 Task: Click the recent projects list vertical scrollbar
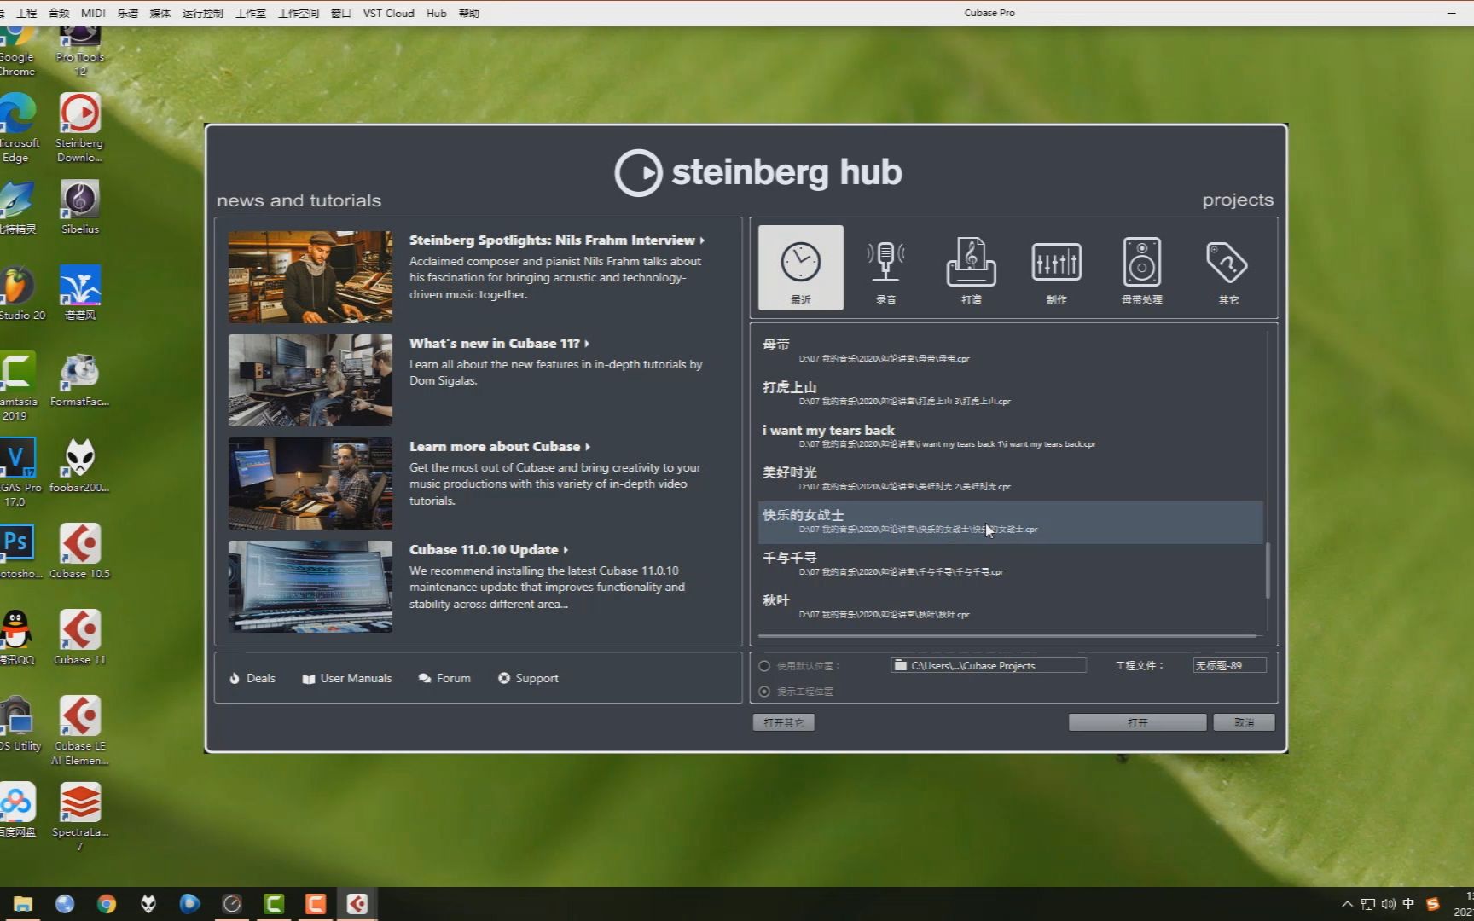[x=1268, y=570]
